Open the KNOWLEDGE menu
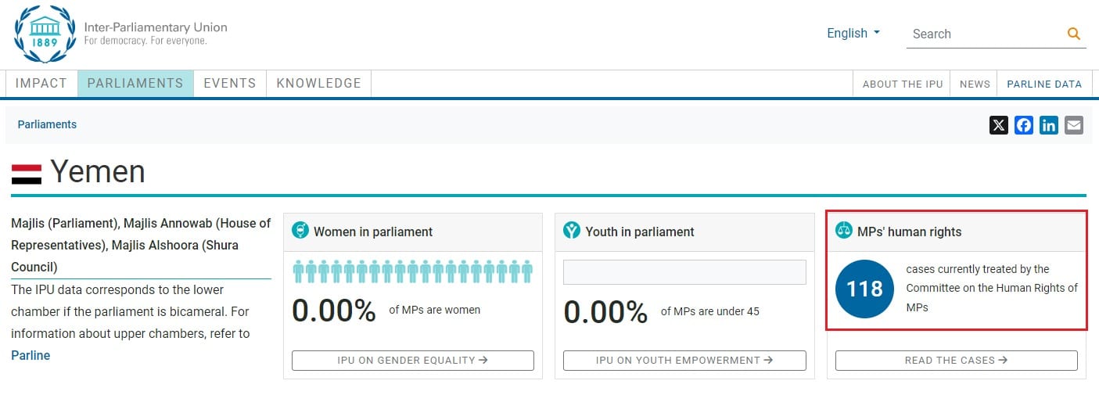The image size is (1099, 395). point(318,84)
